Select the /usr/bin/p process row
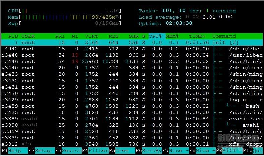This screenshot has width=264, height=156. (x=132, y=61)
